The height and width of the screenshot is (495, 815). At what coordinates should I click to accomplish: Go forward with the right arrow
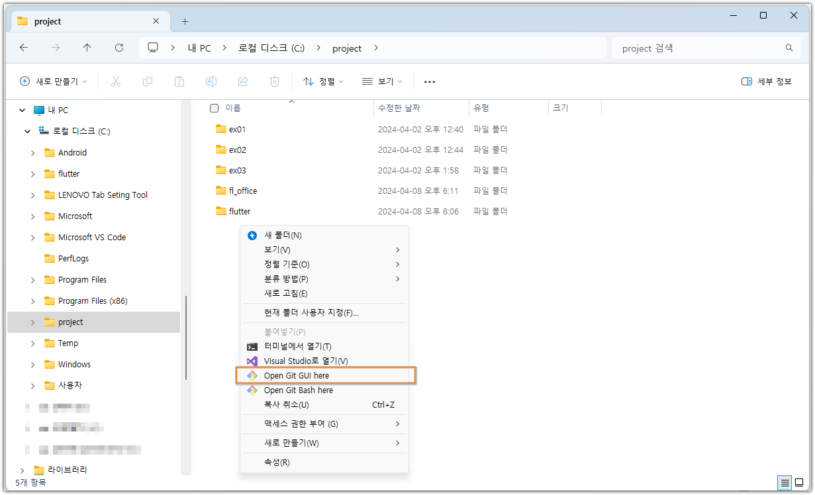[x=56, y=48]
